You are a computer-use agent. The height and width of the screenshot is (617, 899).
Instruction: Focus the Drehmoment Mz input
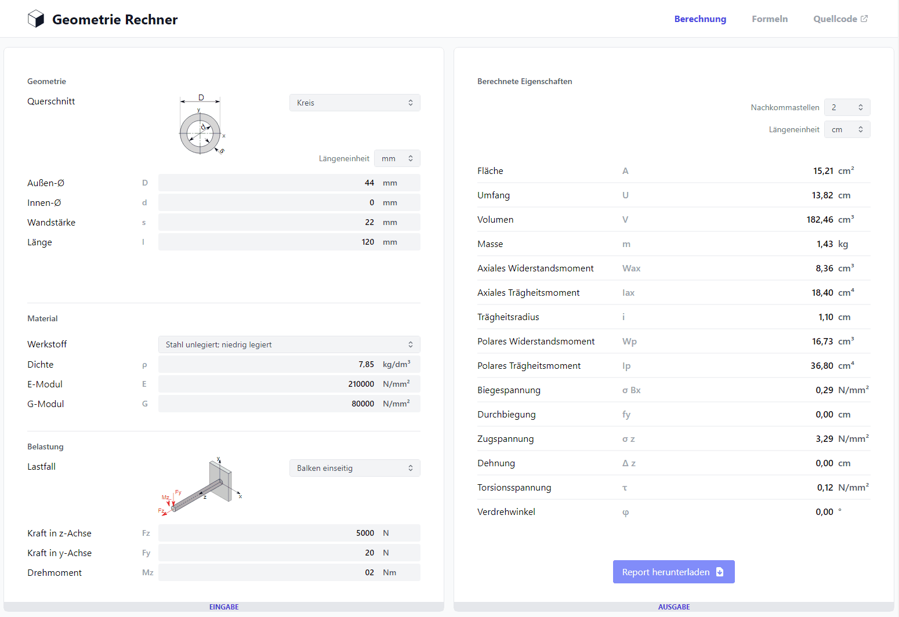pos(289,572)
